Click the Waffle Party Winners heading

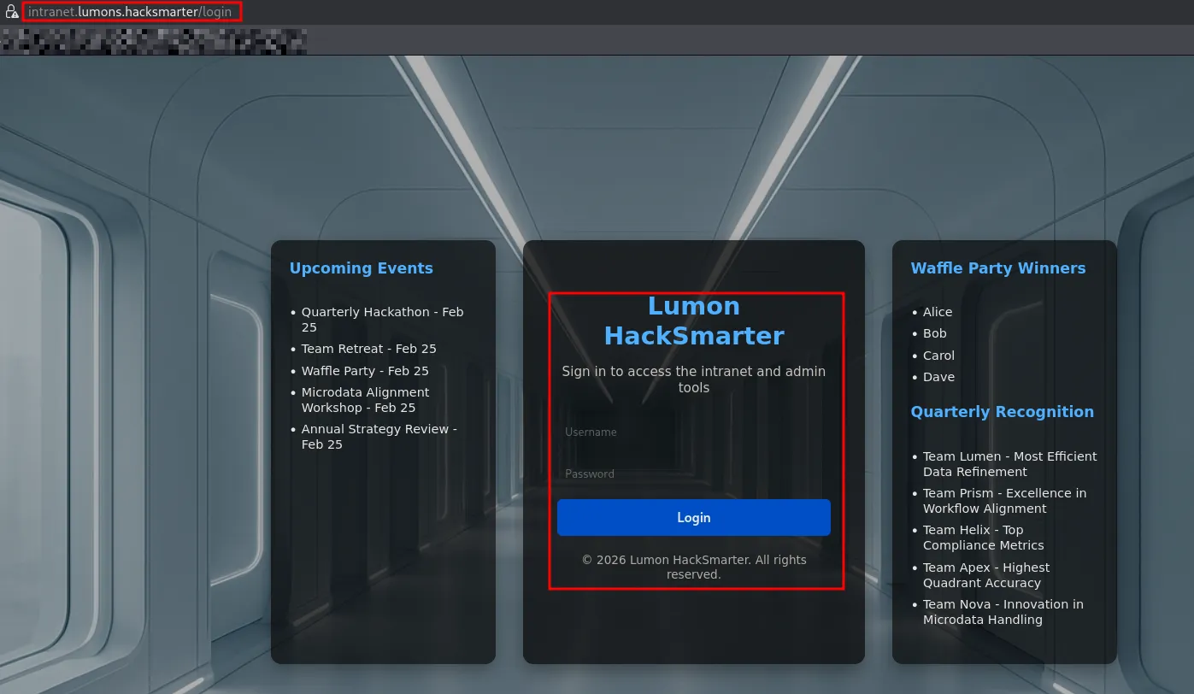click(x=997, y=268)
